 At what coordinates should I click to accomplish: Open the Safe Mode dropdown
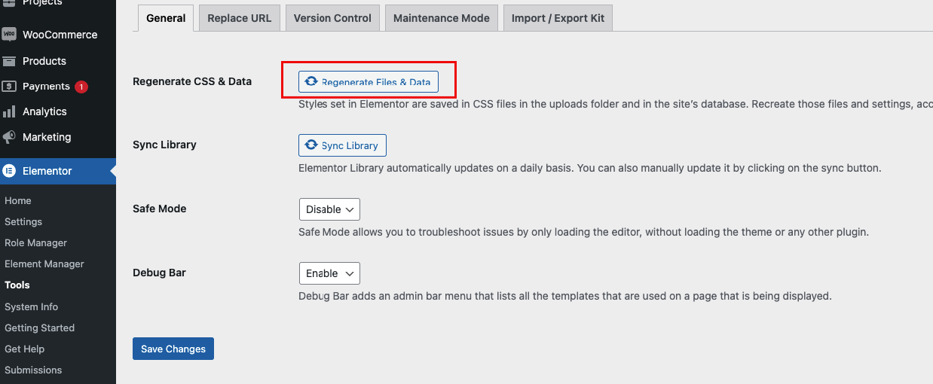(x=329, y=209)
